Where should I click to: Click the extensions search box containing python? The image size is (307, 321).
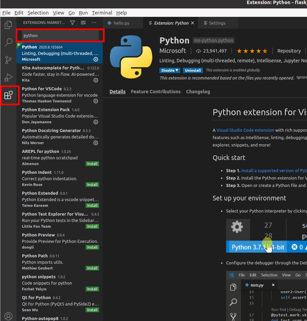60,35
